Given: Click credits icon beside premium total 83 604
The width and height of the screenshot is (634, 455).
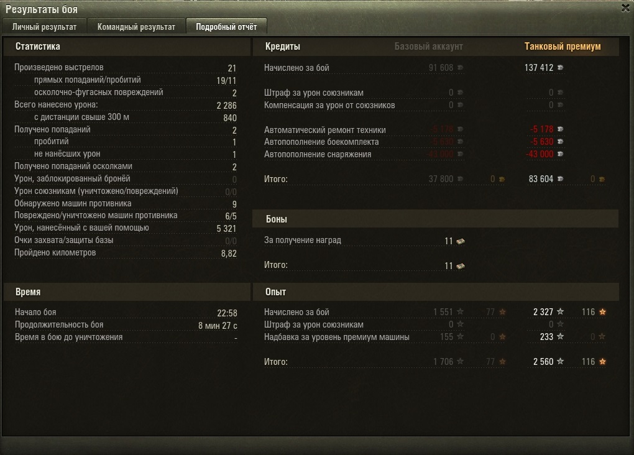Looking at the screenshot, I should 561,179.
